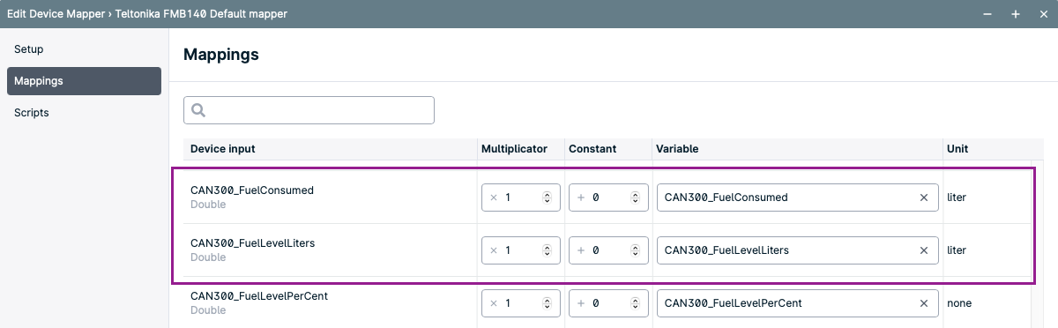1058x328 pixels.
Task: Click the magnifier icon in search box
Action: coord(198,110)
